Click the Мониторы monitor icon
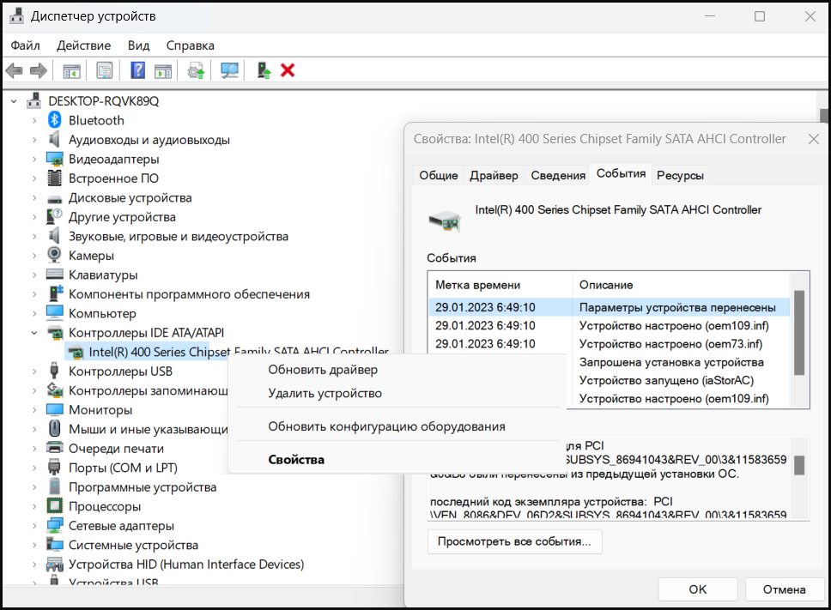This screenshot has width=831, height=610. point(55,410)
